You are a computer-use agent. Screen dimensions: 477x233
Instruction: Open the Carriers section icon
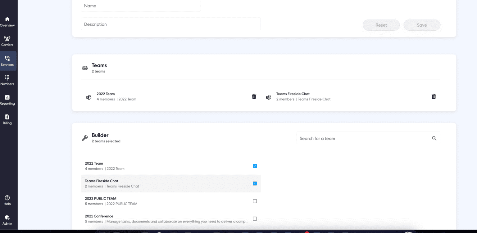[x=7, y=39]
